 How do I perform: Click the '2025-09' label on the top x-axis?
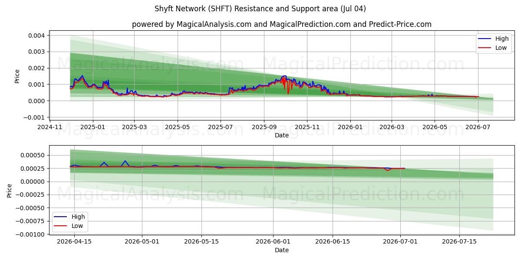264,127
